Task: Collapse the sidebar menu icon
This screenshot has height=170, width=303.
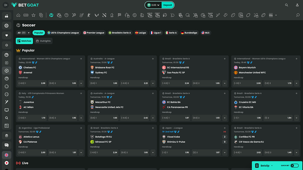Action: click(x=5, y=5)
